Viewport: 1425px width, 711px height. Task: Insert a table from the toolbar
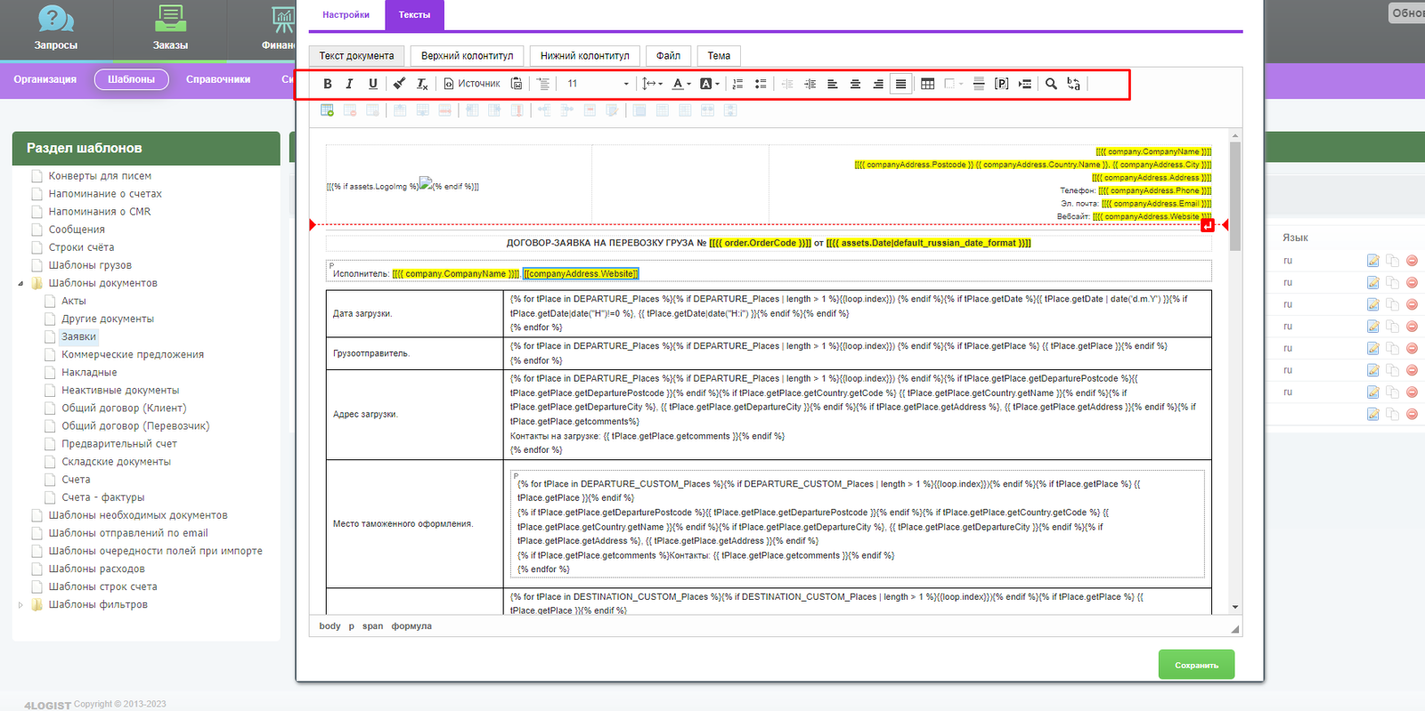click(927, 84)
